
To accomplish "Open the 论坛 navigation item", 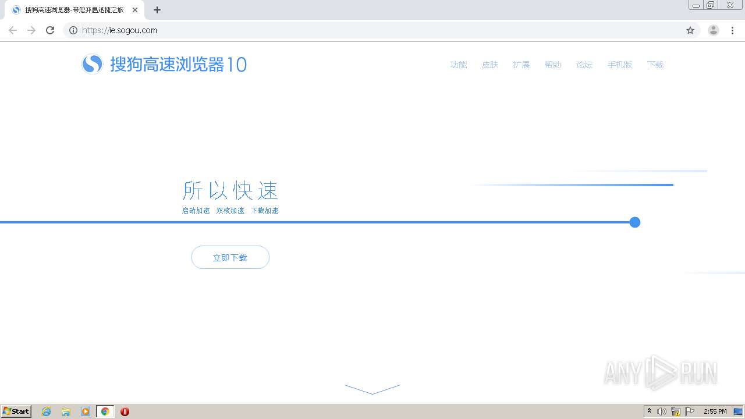I will (x=584, y=65).
